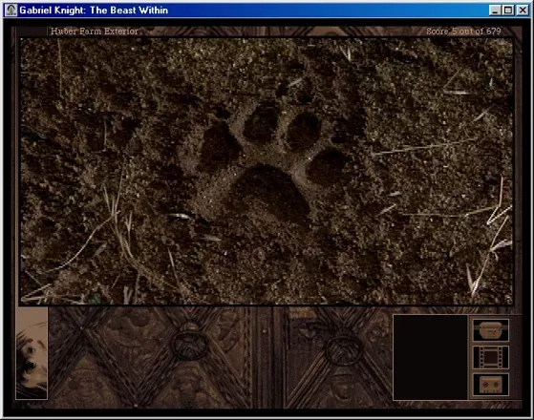Close the Gabriel Knight window
This screenshot has height=420, width=534.
pyautogui.click(x=523, y=10)
